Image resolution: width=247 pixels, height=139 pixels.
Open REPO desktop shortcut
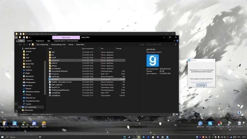pos(44,124)
